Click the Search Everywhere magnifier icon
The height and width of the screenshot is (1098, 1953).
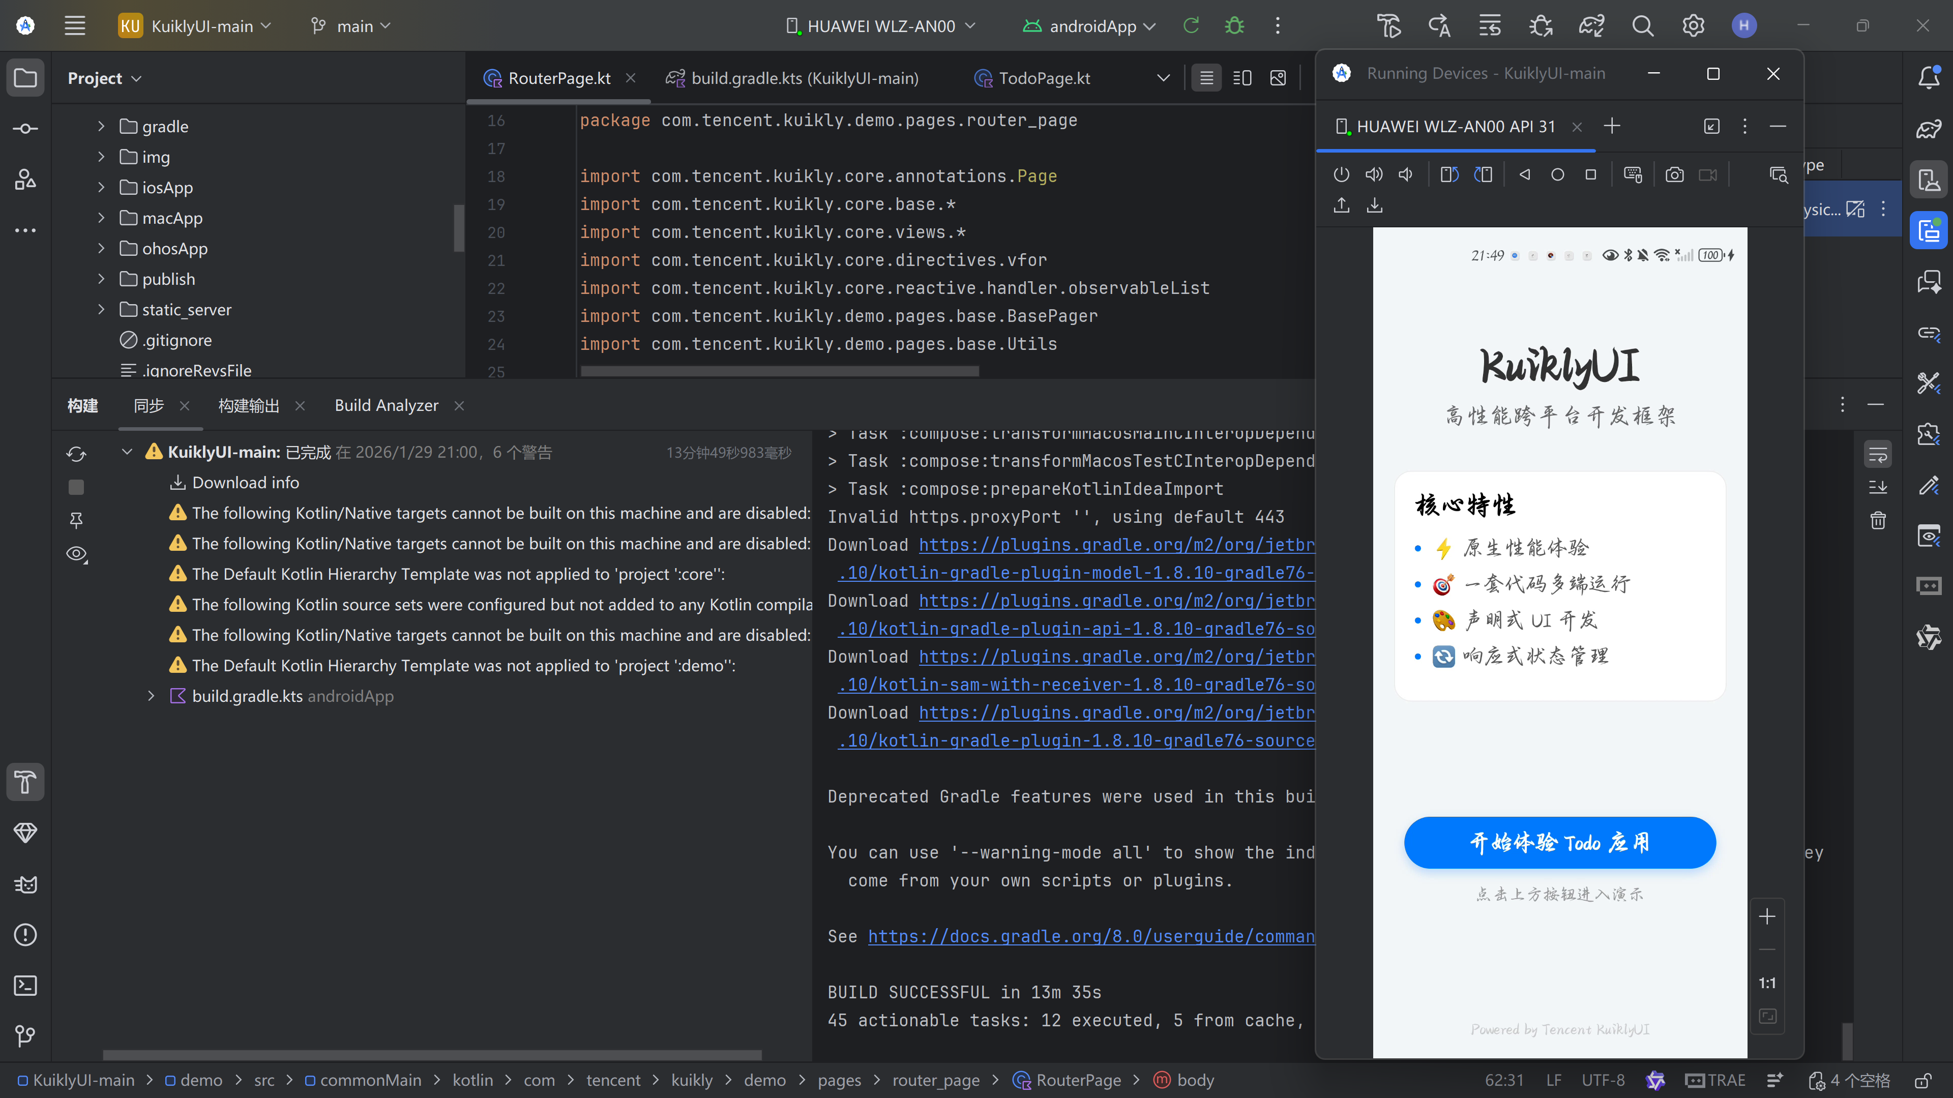click(x=1642, y=26)
